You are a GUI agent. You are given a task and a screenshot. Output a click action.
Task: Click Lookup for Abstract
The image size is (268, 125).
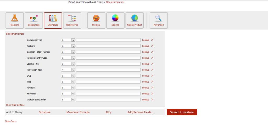[x=146, y=87]
